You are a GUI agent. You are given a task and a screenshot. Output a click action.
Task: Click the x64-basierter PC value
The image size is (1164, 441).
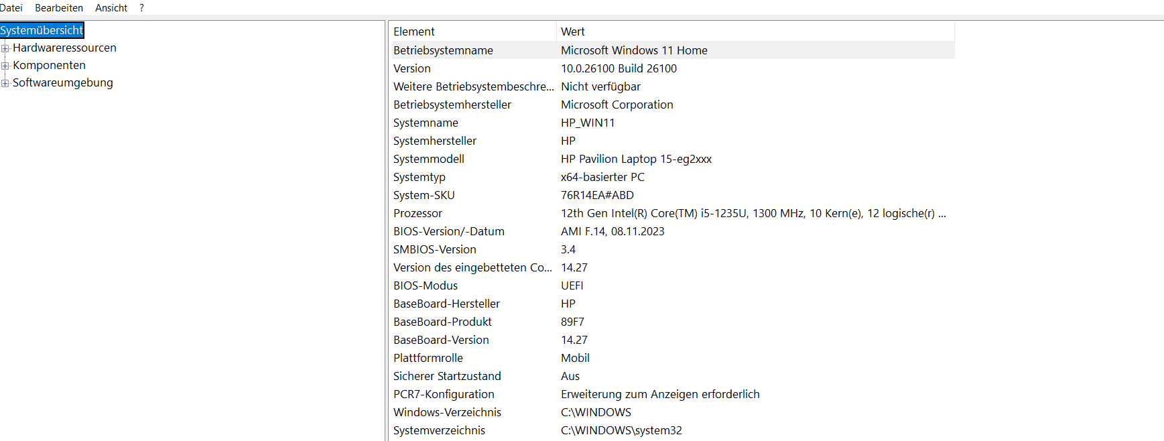pyautogui.click(x=602, y=177)
